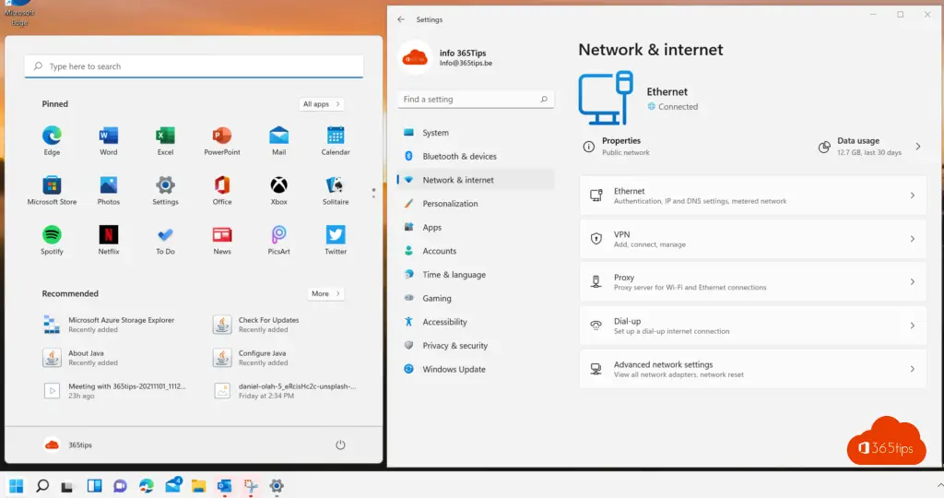Viewport: 944px width, 498px height.
Task: Open Accounts settings category
Action: [476, 251]
